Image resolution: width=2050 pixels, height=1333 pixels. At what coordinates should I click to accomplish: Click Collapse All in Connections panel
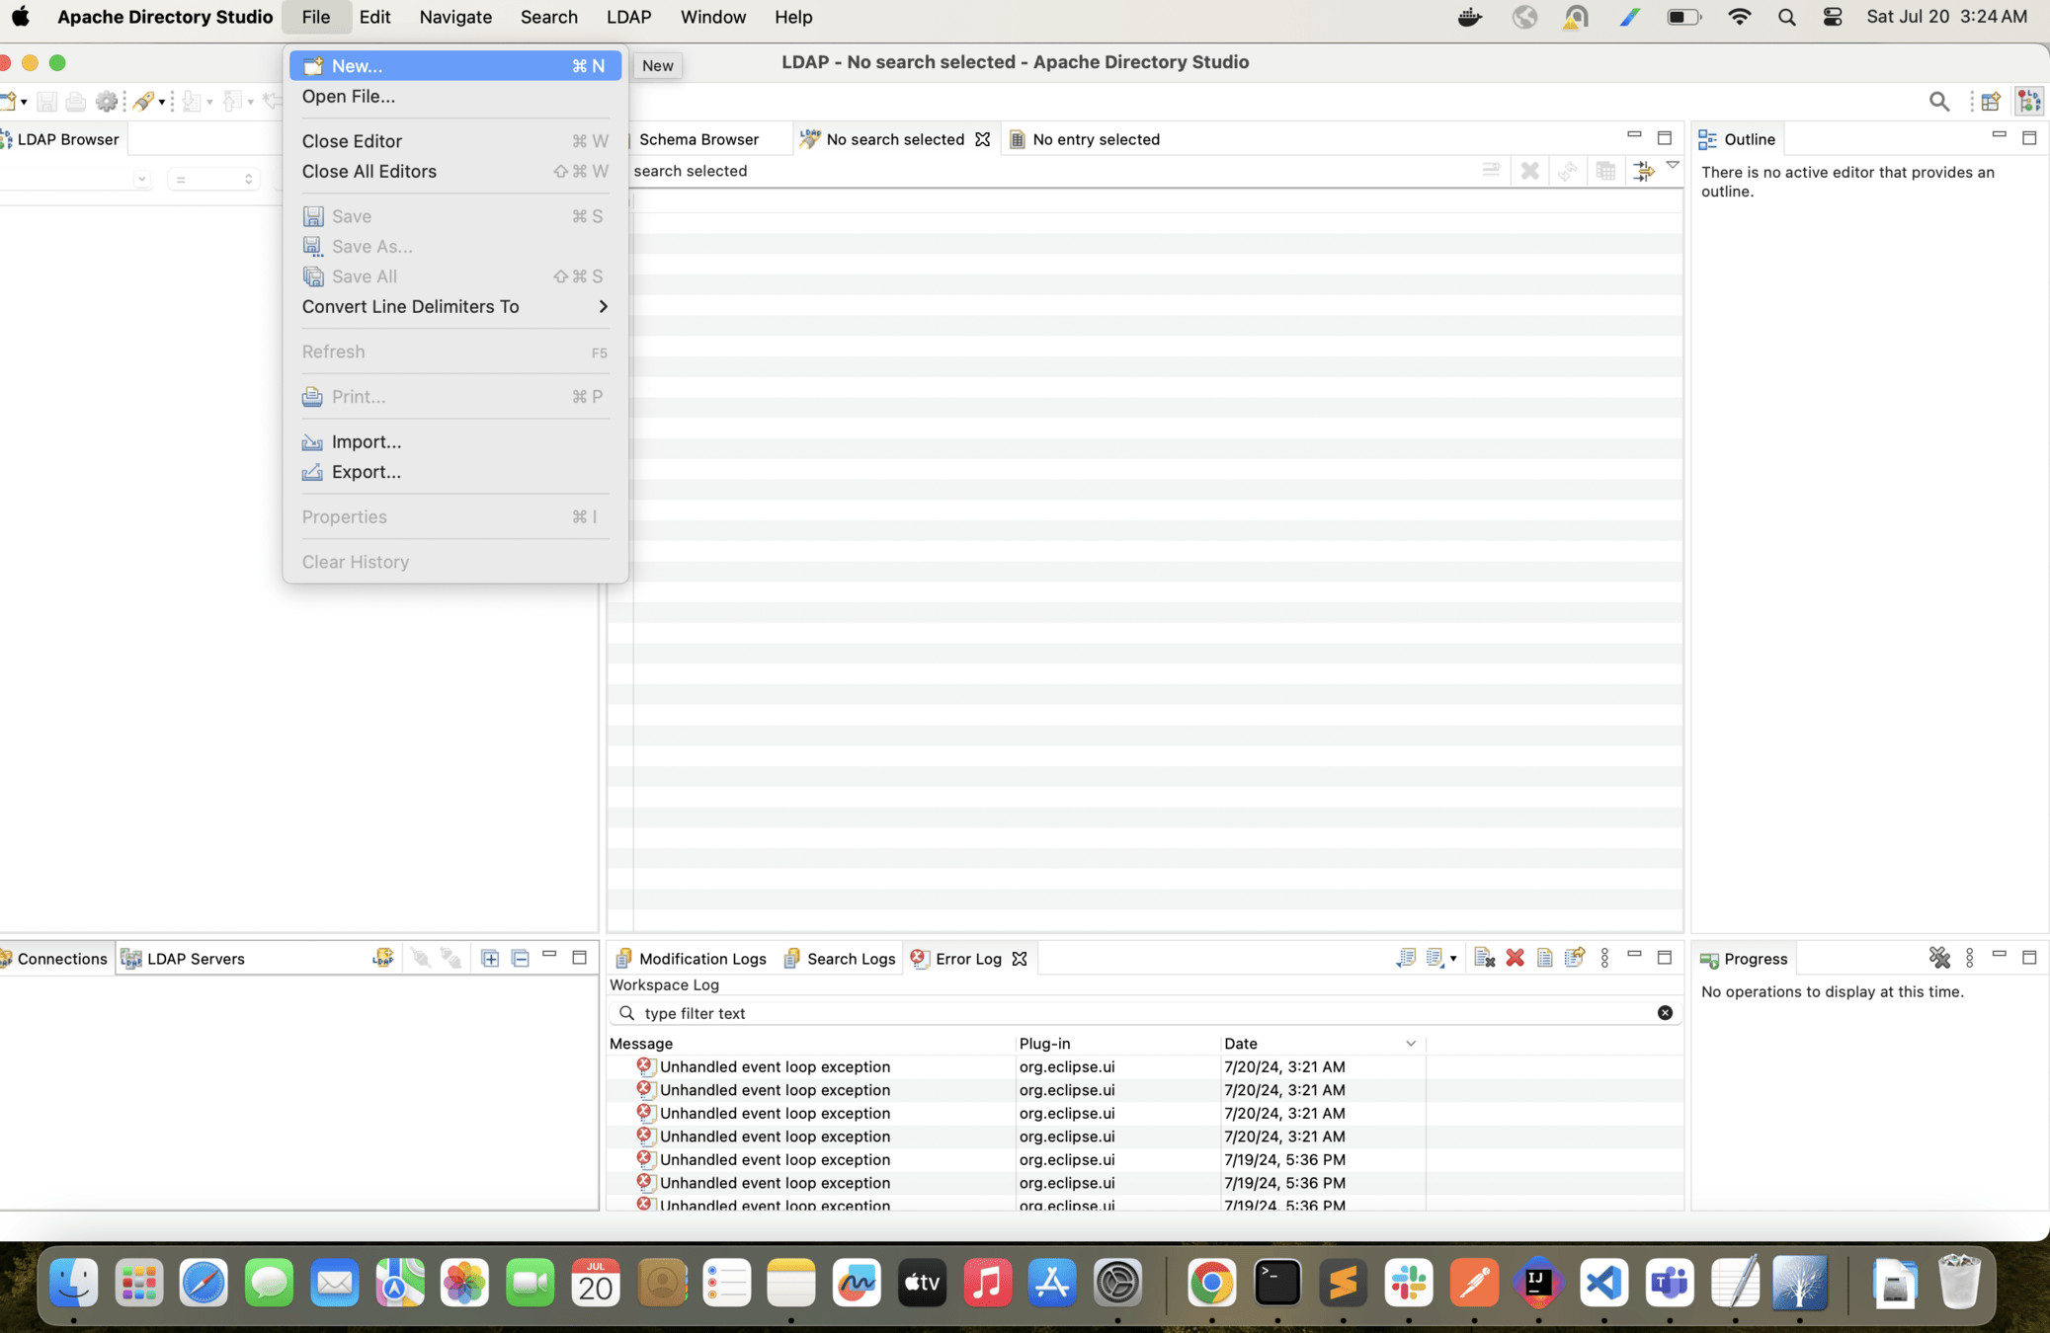pyautogui.click(x=521, y=958)
